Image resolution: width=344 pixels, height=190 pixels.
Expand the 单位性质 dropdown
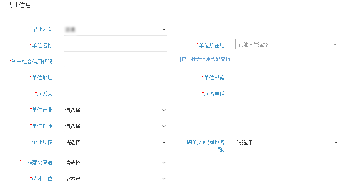tap(115, 126)
